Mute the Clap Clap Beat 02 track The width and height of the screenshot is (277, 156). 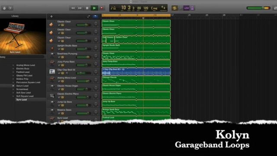point(59,73)
